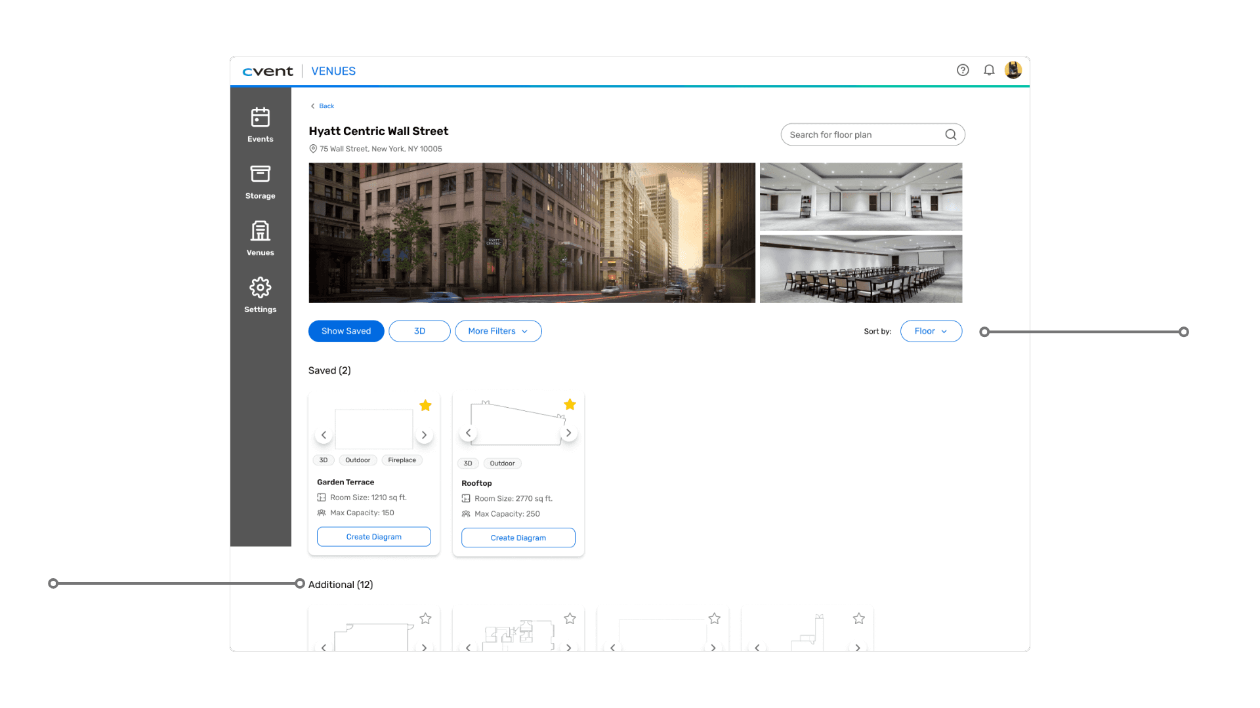The image size is (1260, 708).
Task: Click the user profile avatar
Action: click(x=1013, y=70)
